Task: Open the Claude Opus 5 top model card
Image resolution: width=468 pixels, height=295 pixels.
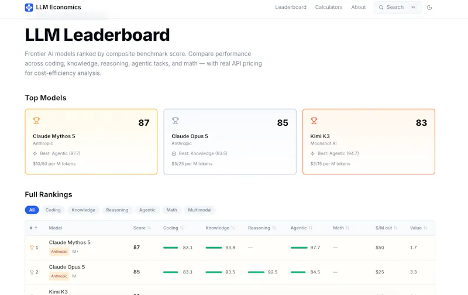Action: [230, 142]
